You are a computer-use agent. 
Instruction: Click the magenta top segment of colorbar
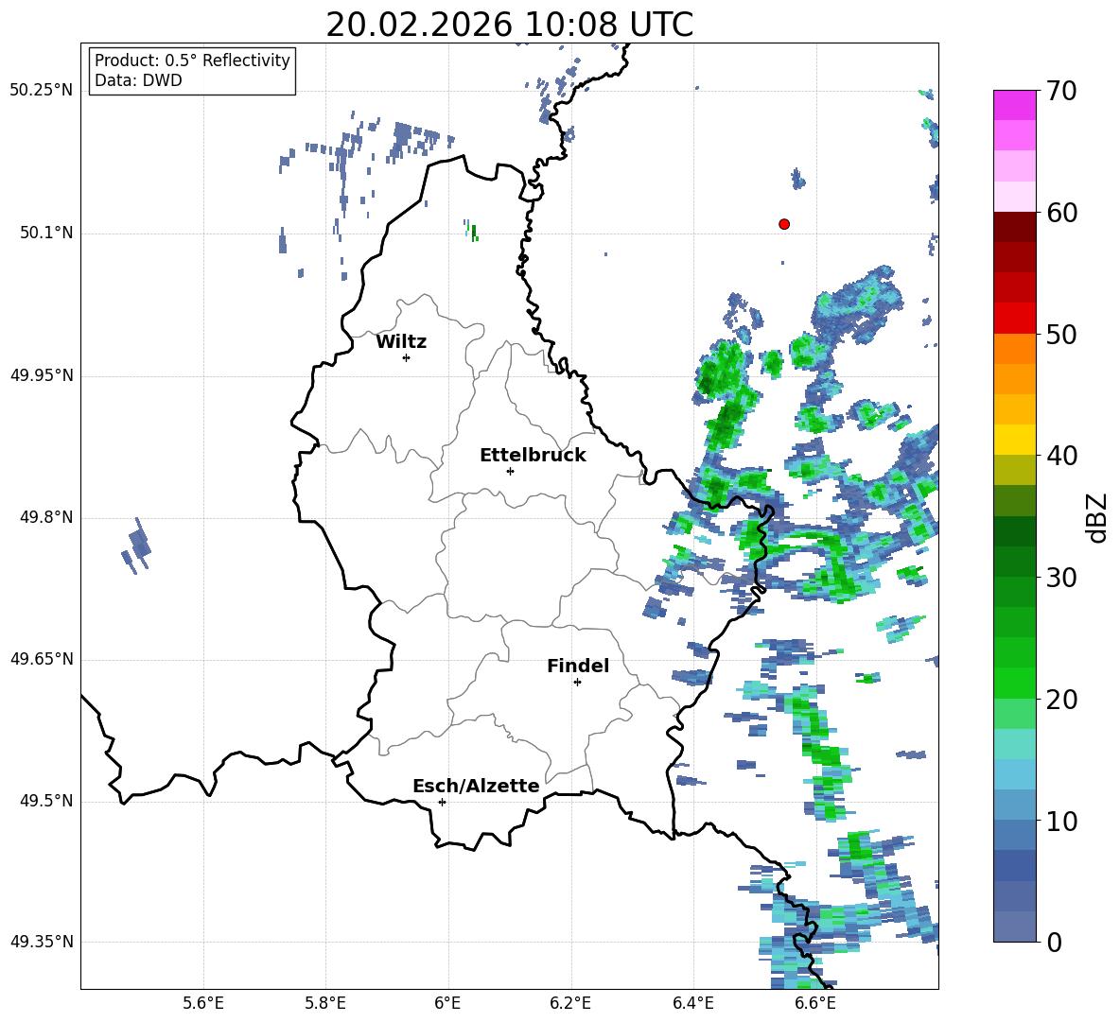click(1014, 105)
